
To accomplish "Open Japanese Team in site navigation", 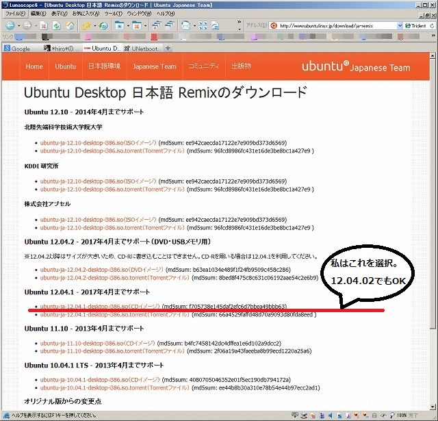I will tap(155, 66).
